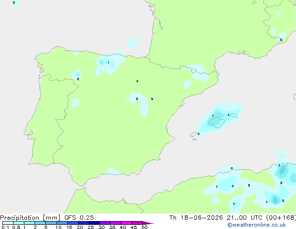
Task: Click the 'GFS 0.25' model label
Action: [x=79, y=218]
